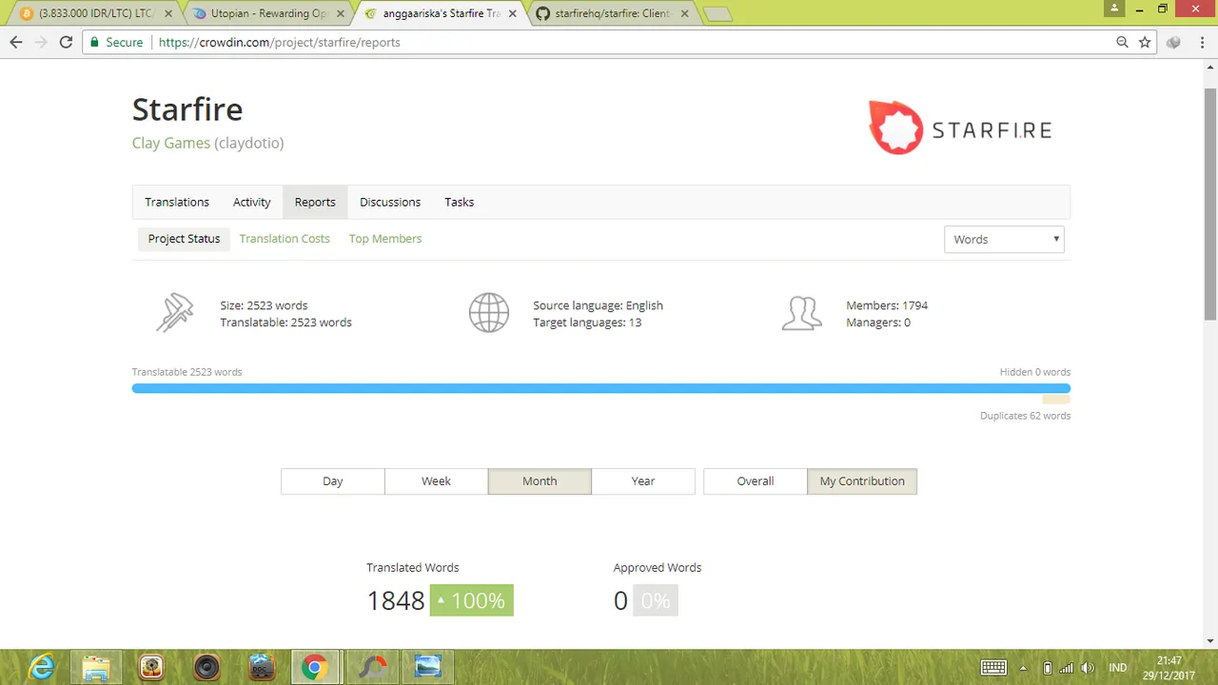Click the Chrome user profile icon
Screen dimensions: 1218x685
click(x=1115, y=8)
